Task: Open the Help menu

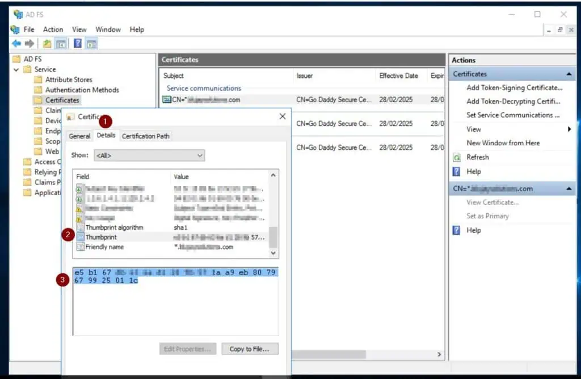Action: [x=137, y=30]
